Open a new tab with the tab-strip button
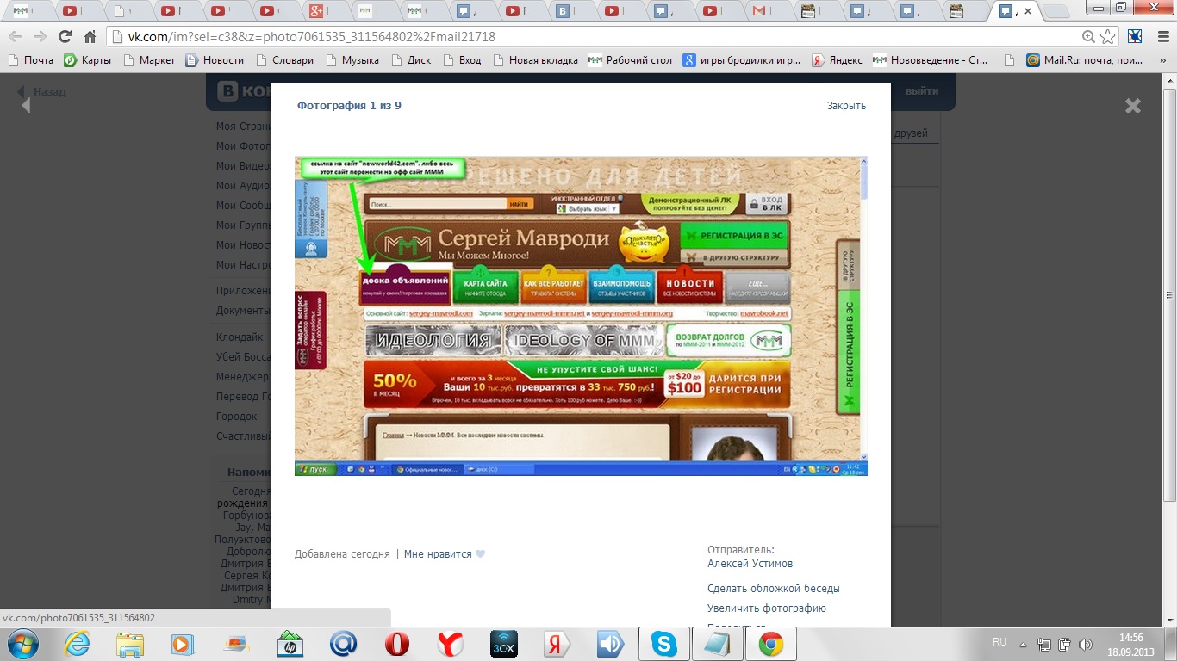Image resolution: width=1177 pixels, height=661 pixels. pos(1056,11)
